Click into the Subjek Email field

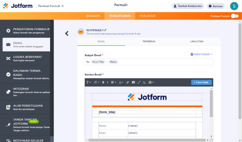[149, 62]
